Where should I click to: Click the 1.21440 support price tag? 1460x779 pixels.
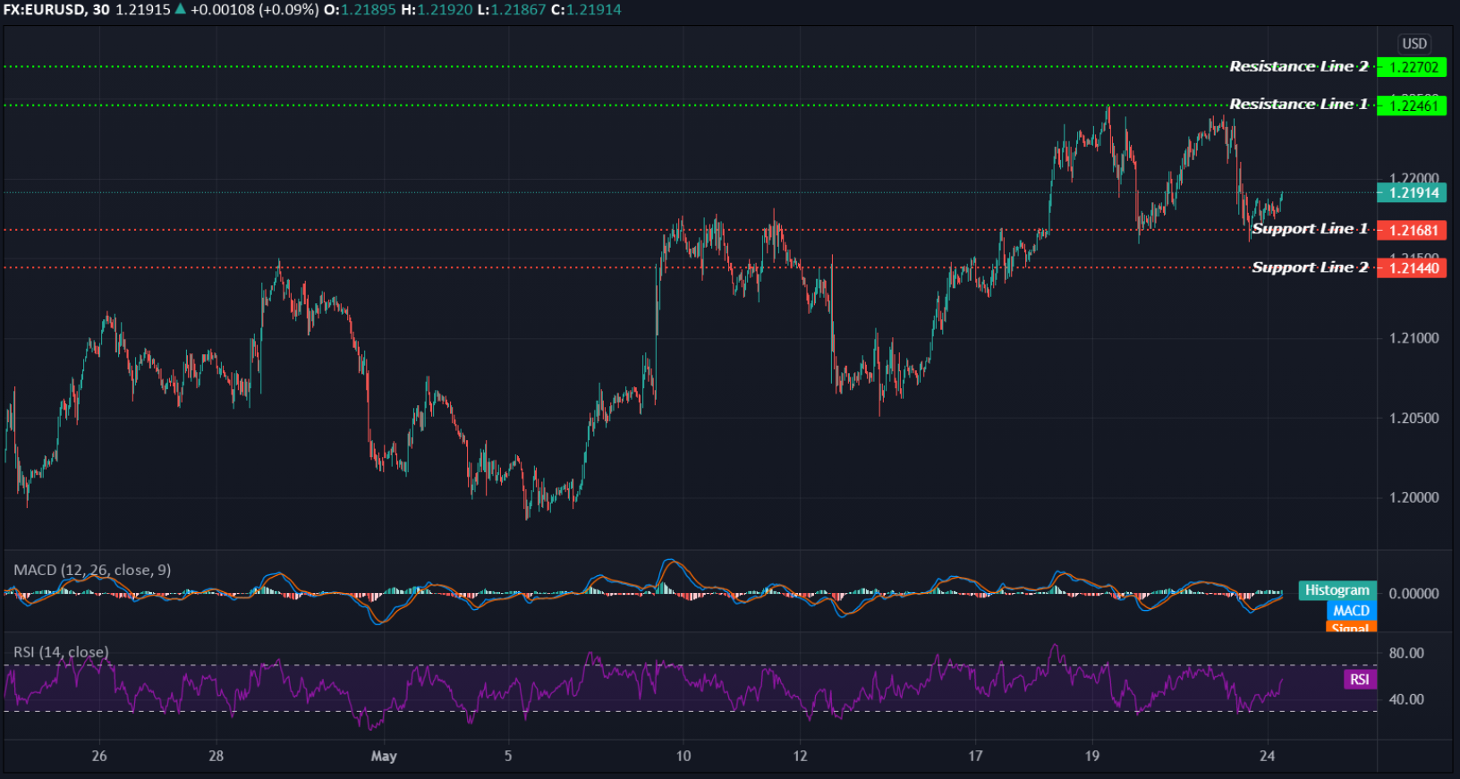pyautogui.click(x=1412, y=267)
